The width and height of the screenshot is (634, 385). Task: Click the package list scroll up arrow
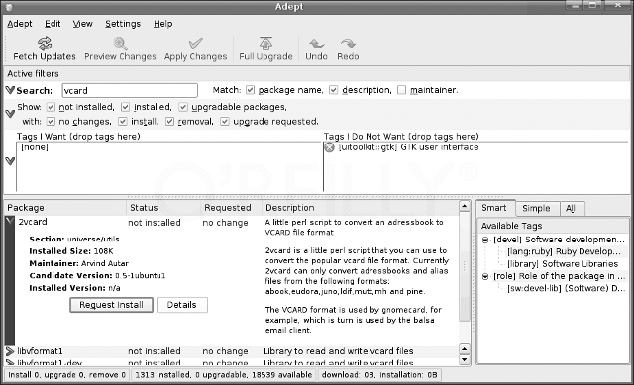tap(465, 206)
